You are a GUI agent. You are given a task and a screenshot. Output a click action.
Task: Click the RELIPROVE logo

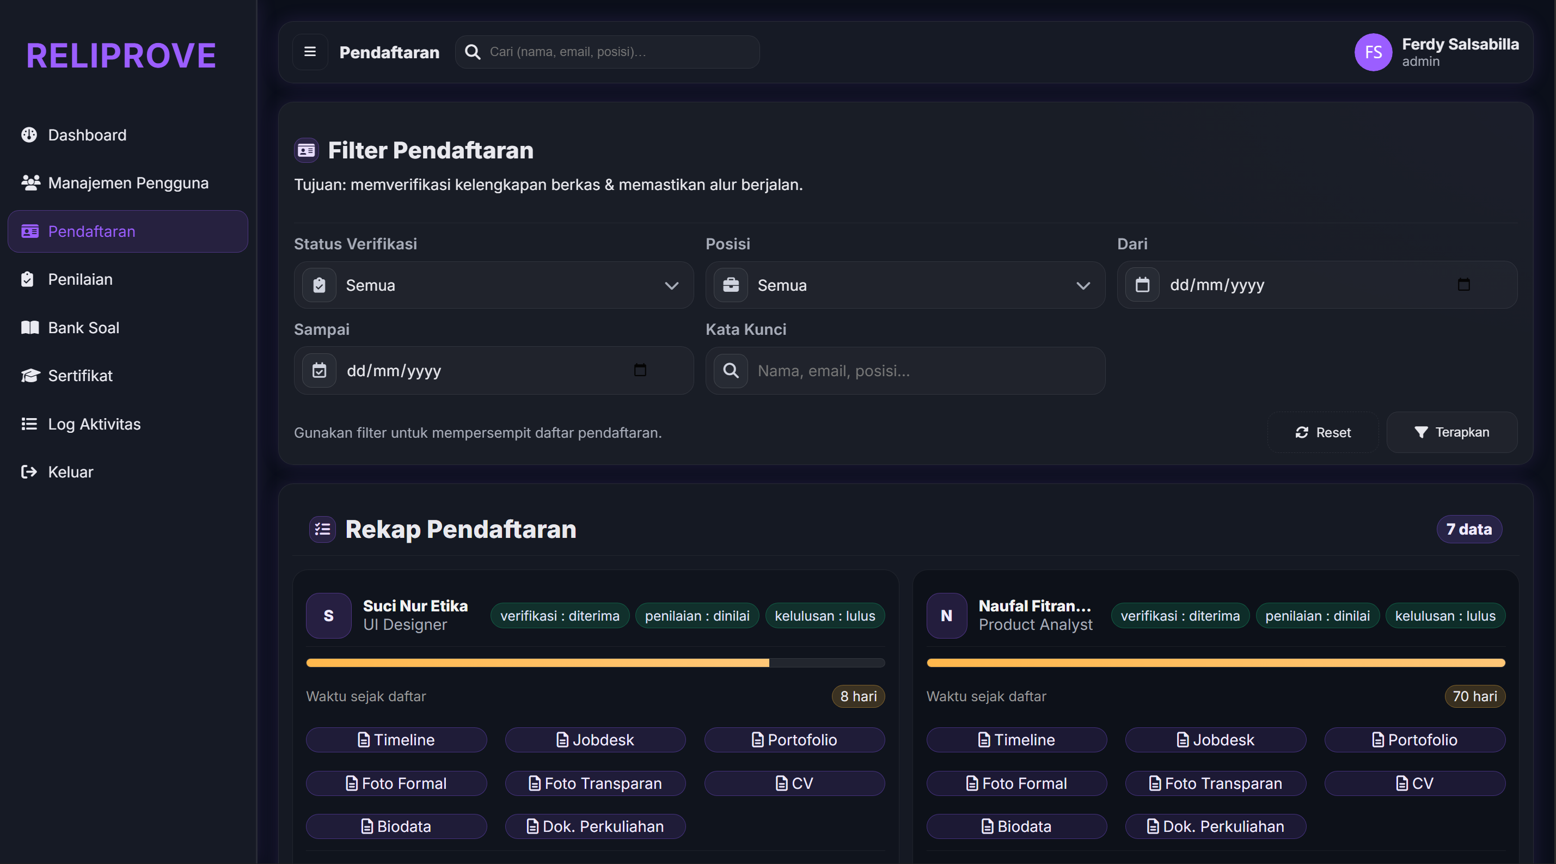click(121, 56)
